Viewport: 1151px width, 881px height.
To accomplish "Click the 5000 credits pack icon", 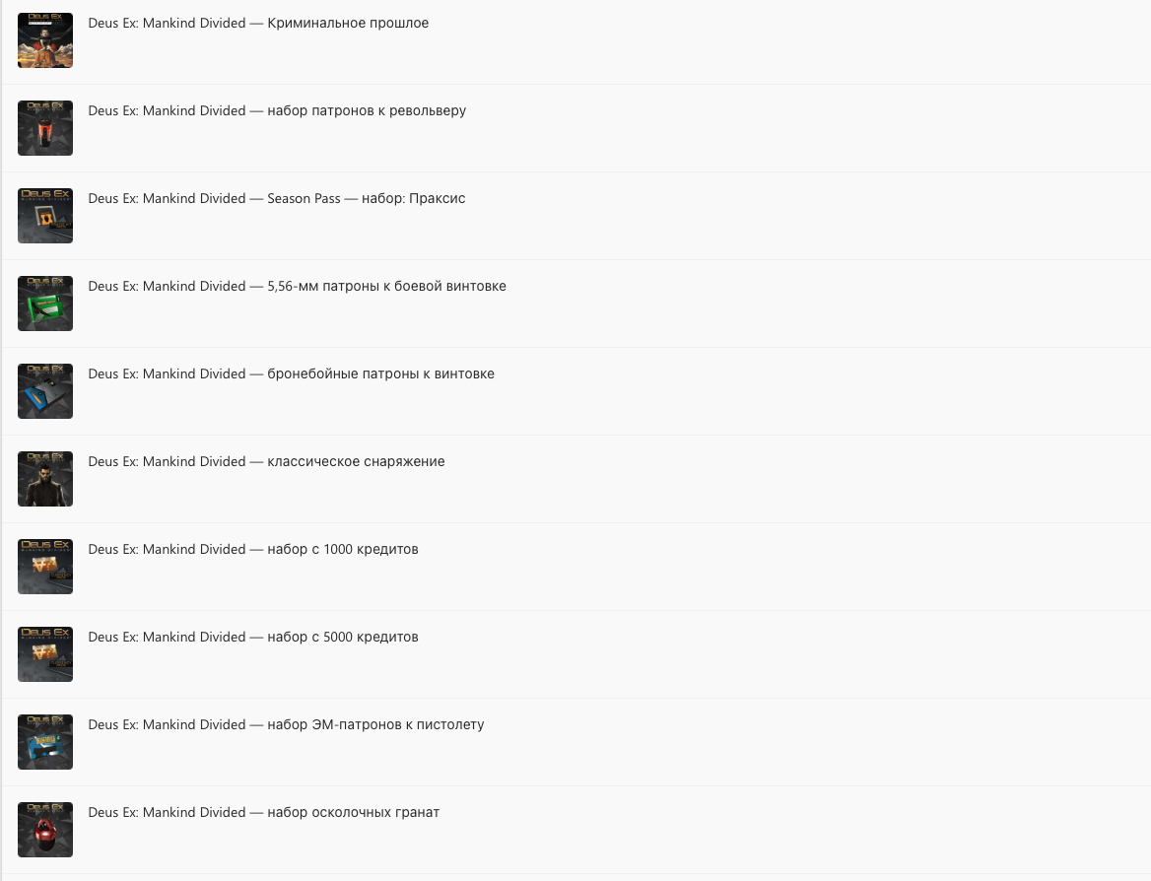I will [44, 654].
